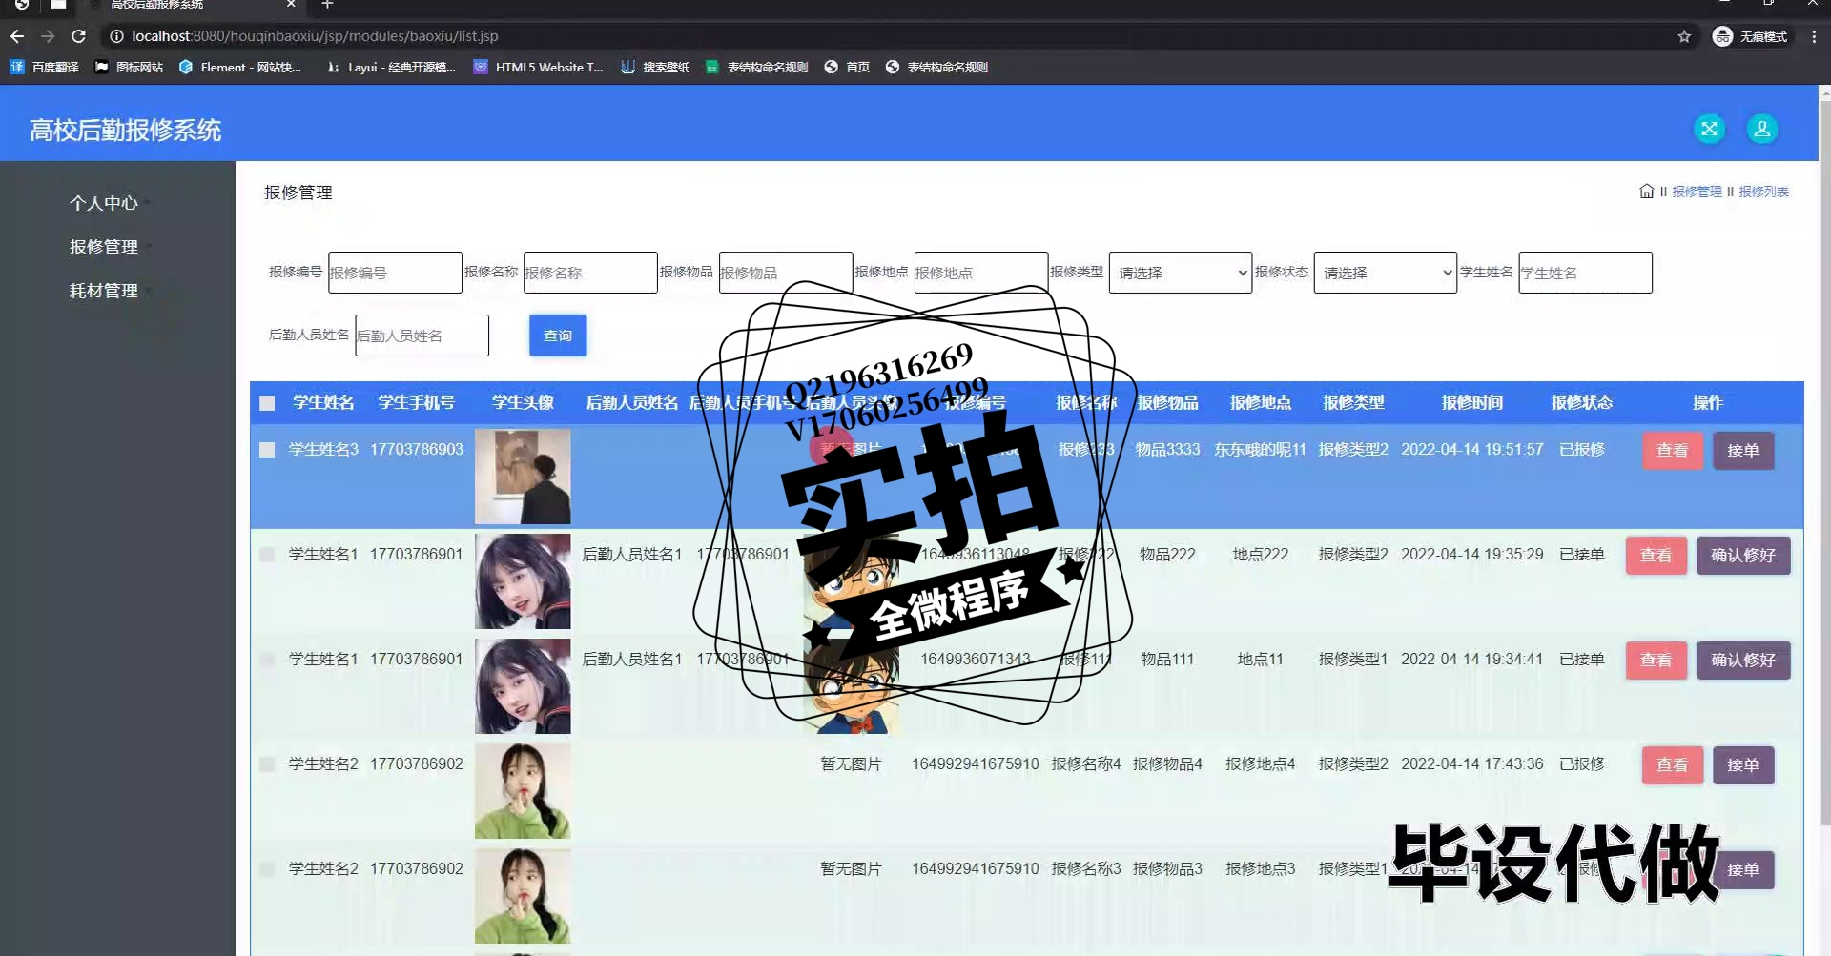Click the 学生手机号 column header

416,403
